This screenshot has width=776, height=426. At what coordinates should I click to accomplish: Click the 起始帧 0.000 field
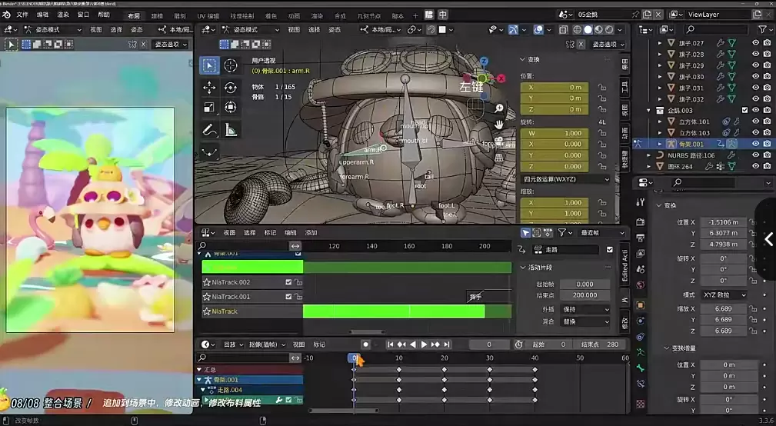point(584,284)
